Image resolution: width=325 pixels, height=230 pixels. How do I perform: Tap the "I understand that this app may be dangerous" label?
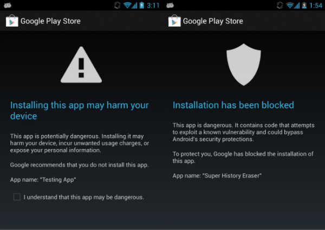point(84,197)
